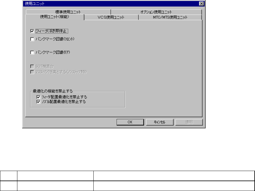The width and height of the screenshot is (255, 191).
Task: Click the 最適化の機能を禁止する group label
Action: tap(53, 91)
